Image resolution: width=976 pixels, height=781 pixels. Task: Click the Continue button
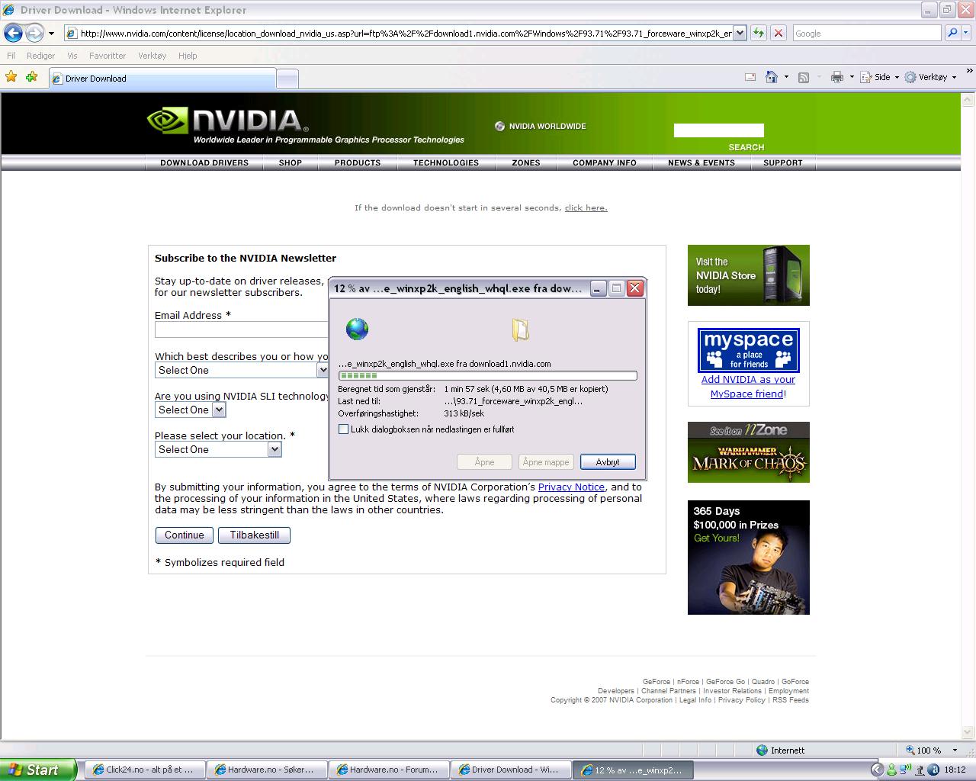tap(185, 535)
